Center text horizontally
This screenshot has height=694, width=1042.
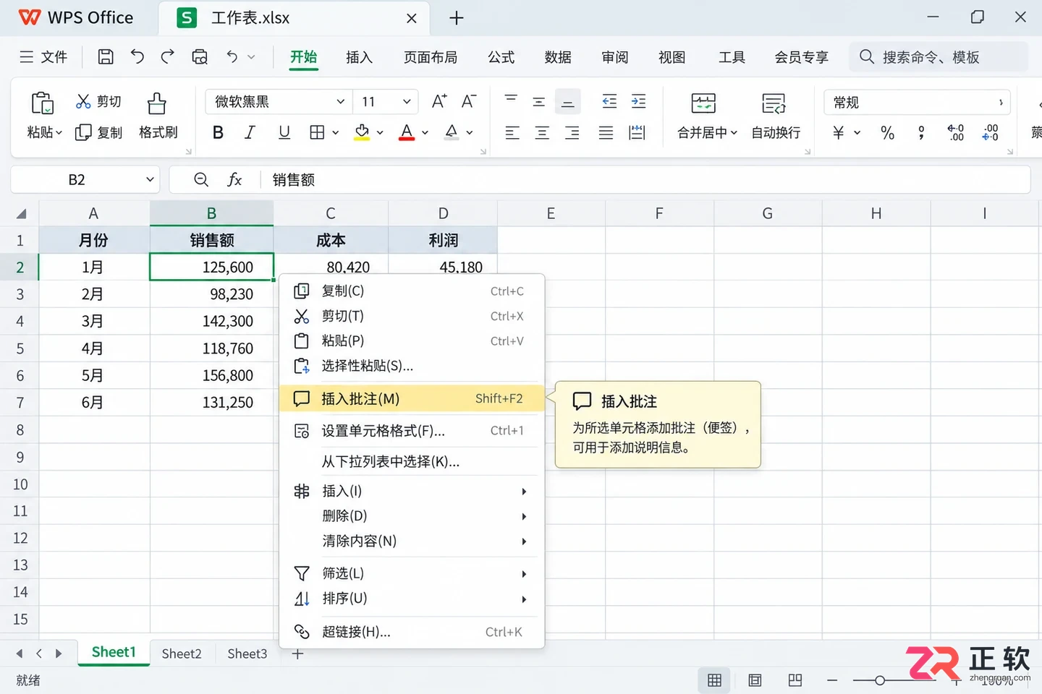pos(542,132)
